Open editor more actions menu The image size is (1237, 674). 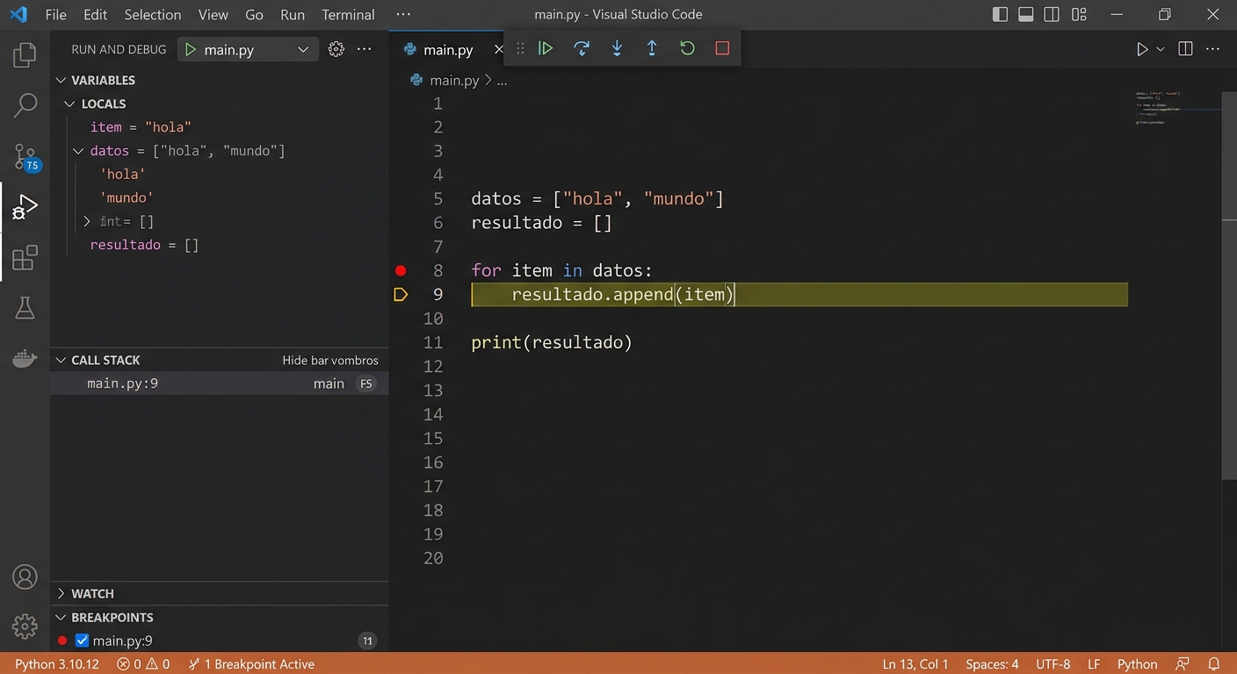click(x=1213, y=49)
